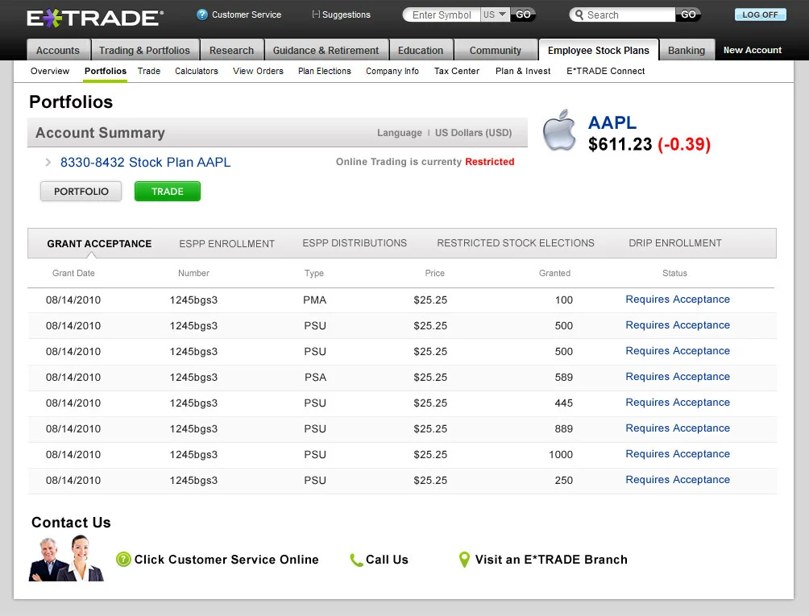Click Requires Acceptance for the 445-share grant
The image size is (809, 616).
678,403
